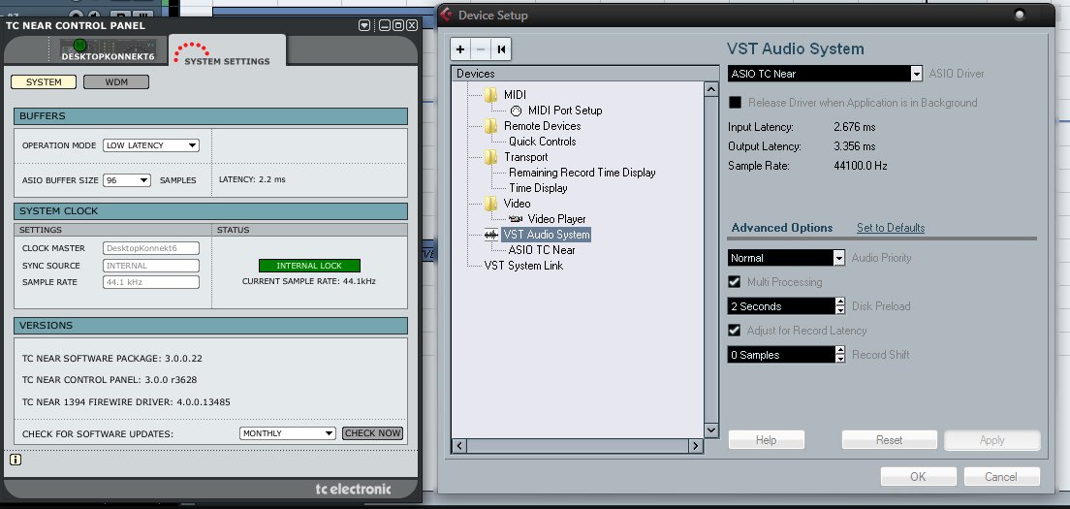Click the remove device minus icon
Viewport: 1070px width, 509px height.
(481, 49)
